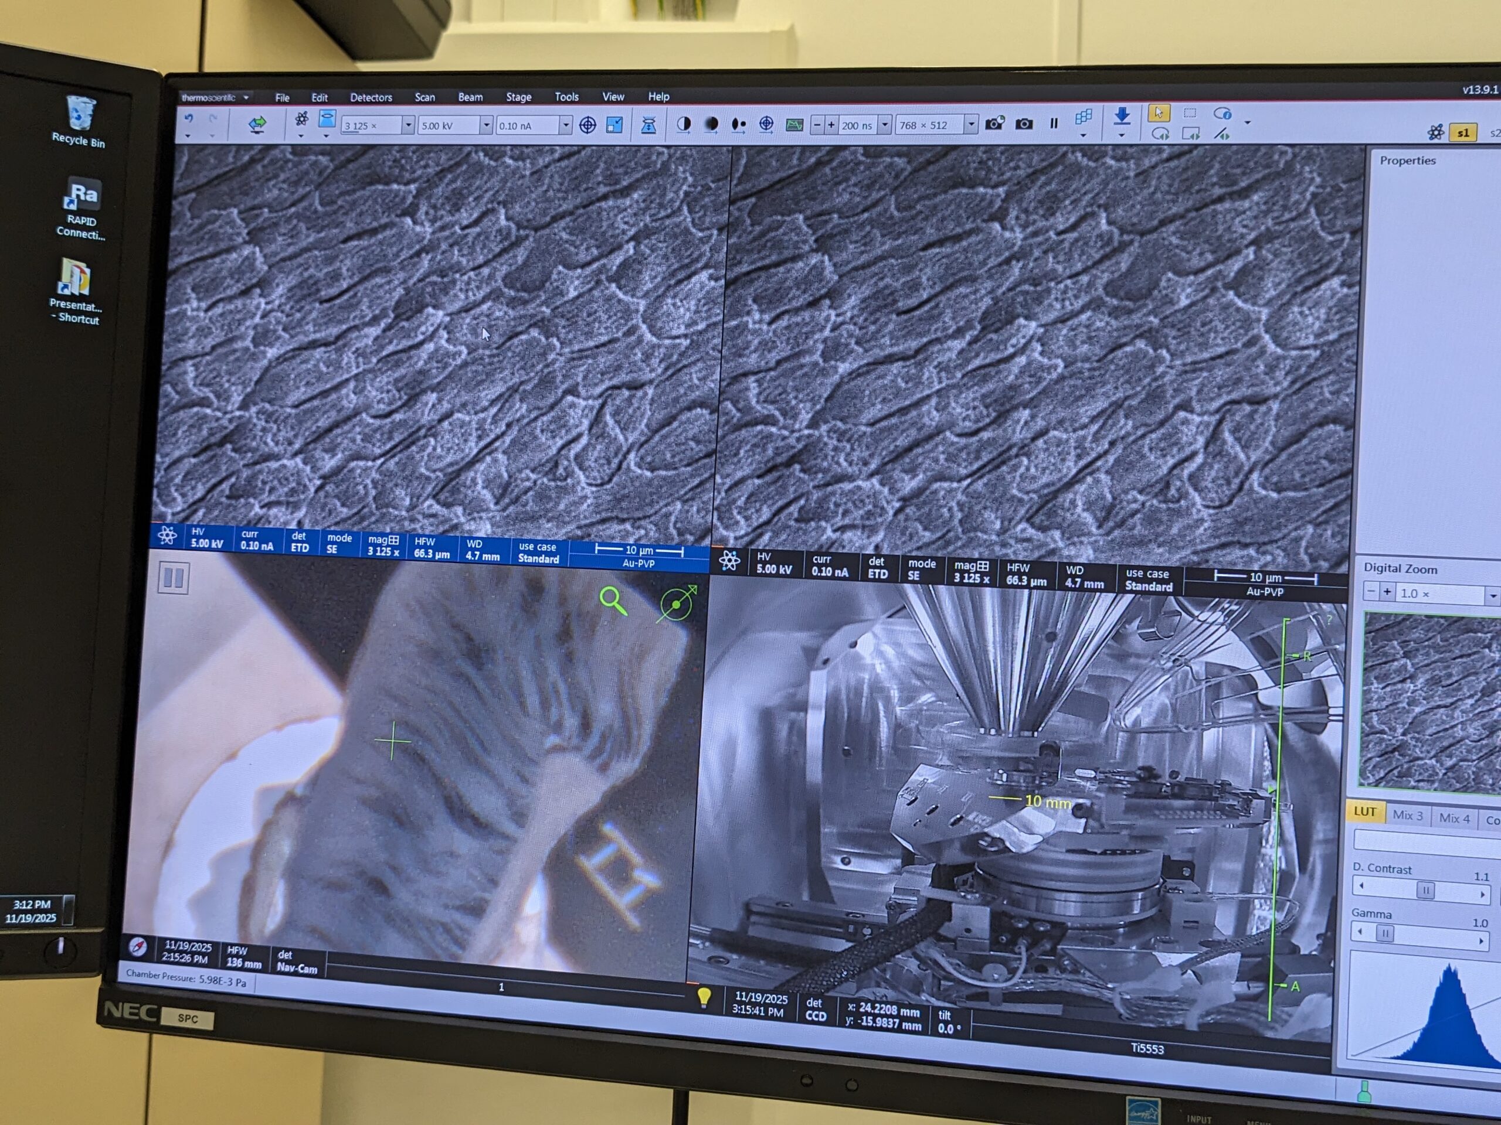1501x1125 pixels.
Task: Open the Stage menu
Action: click(518, 97)
